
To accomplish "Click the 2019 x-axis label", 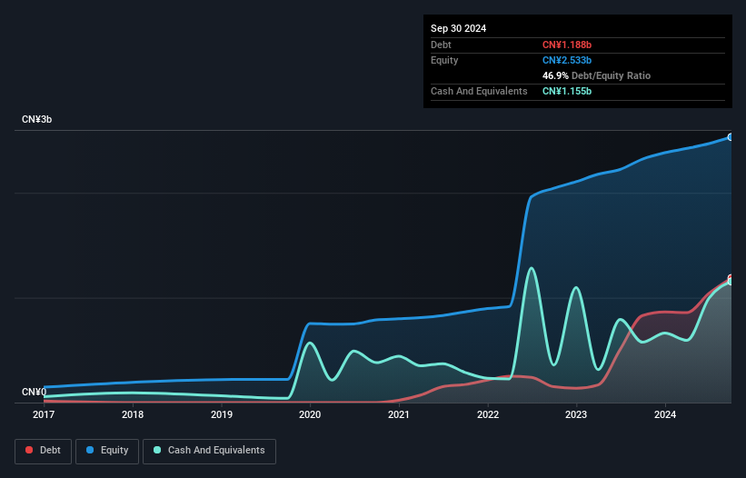I will [x=222, y=414].
